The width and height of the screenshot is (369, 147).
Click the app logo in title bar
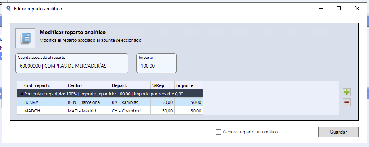[x=8, y=9]
